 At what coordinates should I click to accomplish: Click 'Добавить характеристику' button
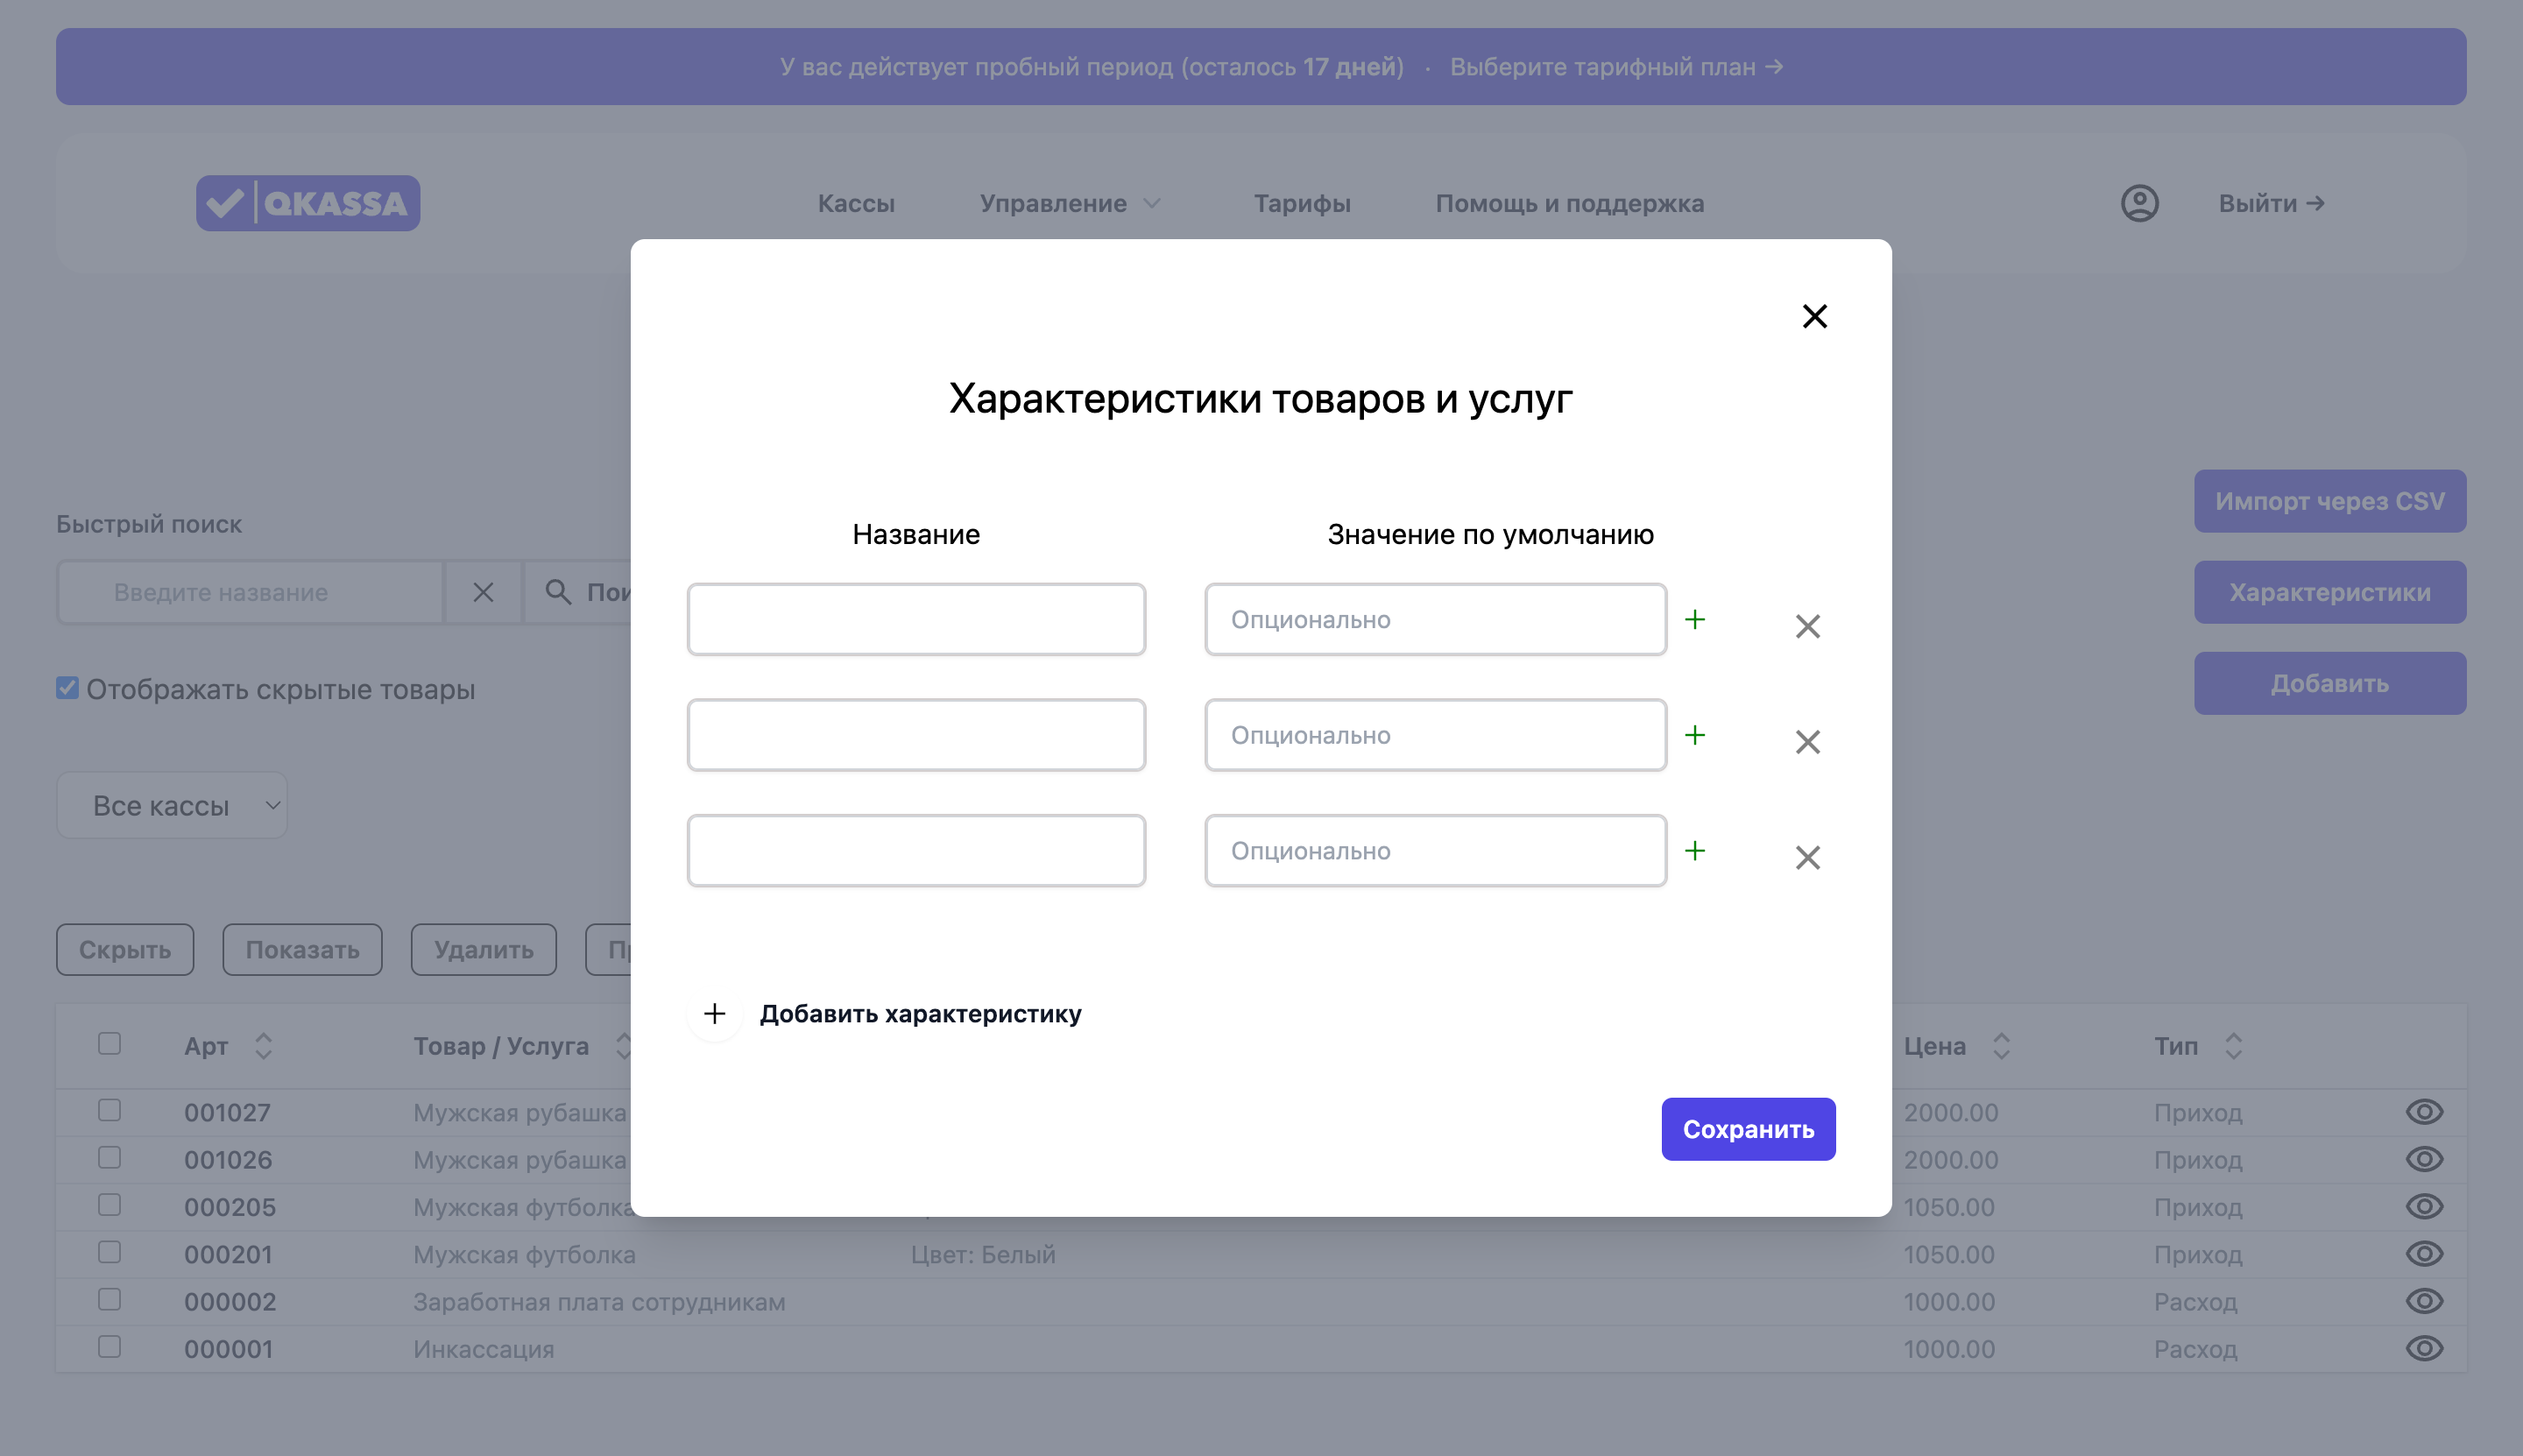[919, 1013]
